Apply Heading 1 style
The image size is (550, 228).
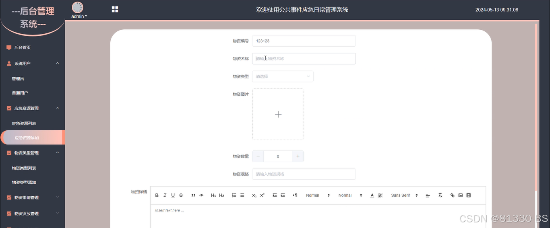pos(213,195)
